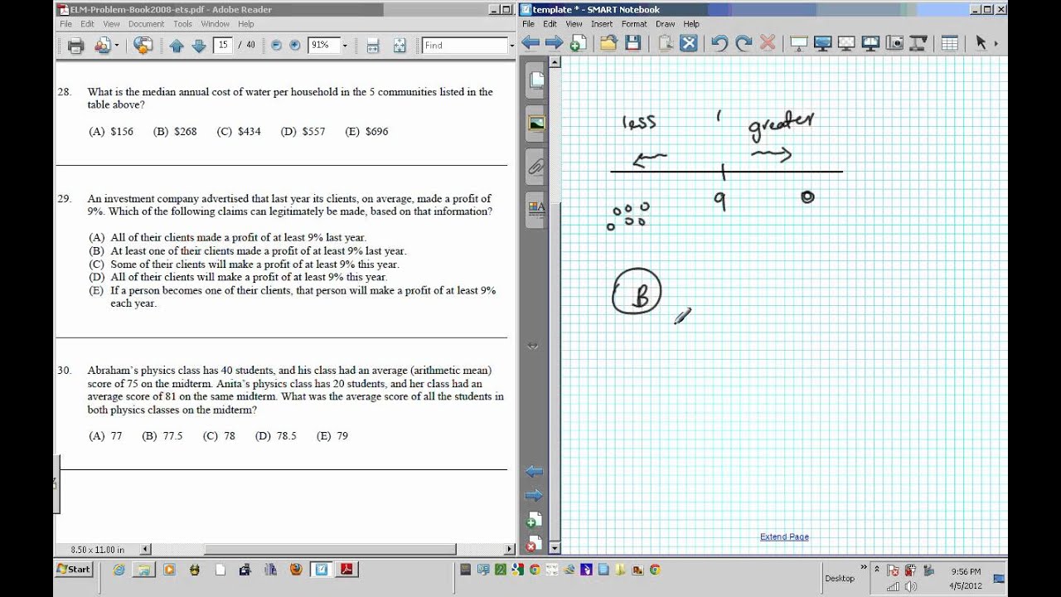1061x597 pixels.
Task: Fit PDF page to window width
Action: pos(372,46)
